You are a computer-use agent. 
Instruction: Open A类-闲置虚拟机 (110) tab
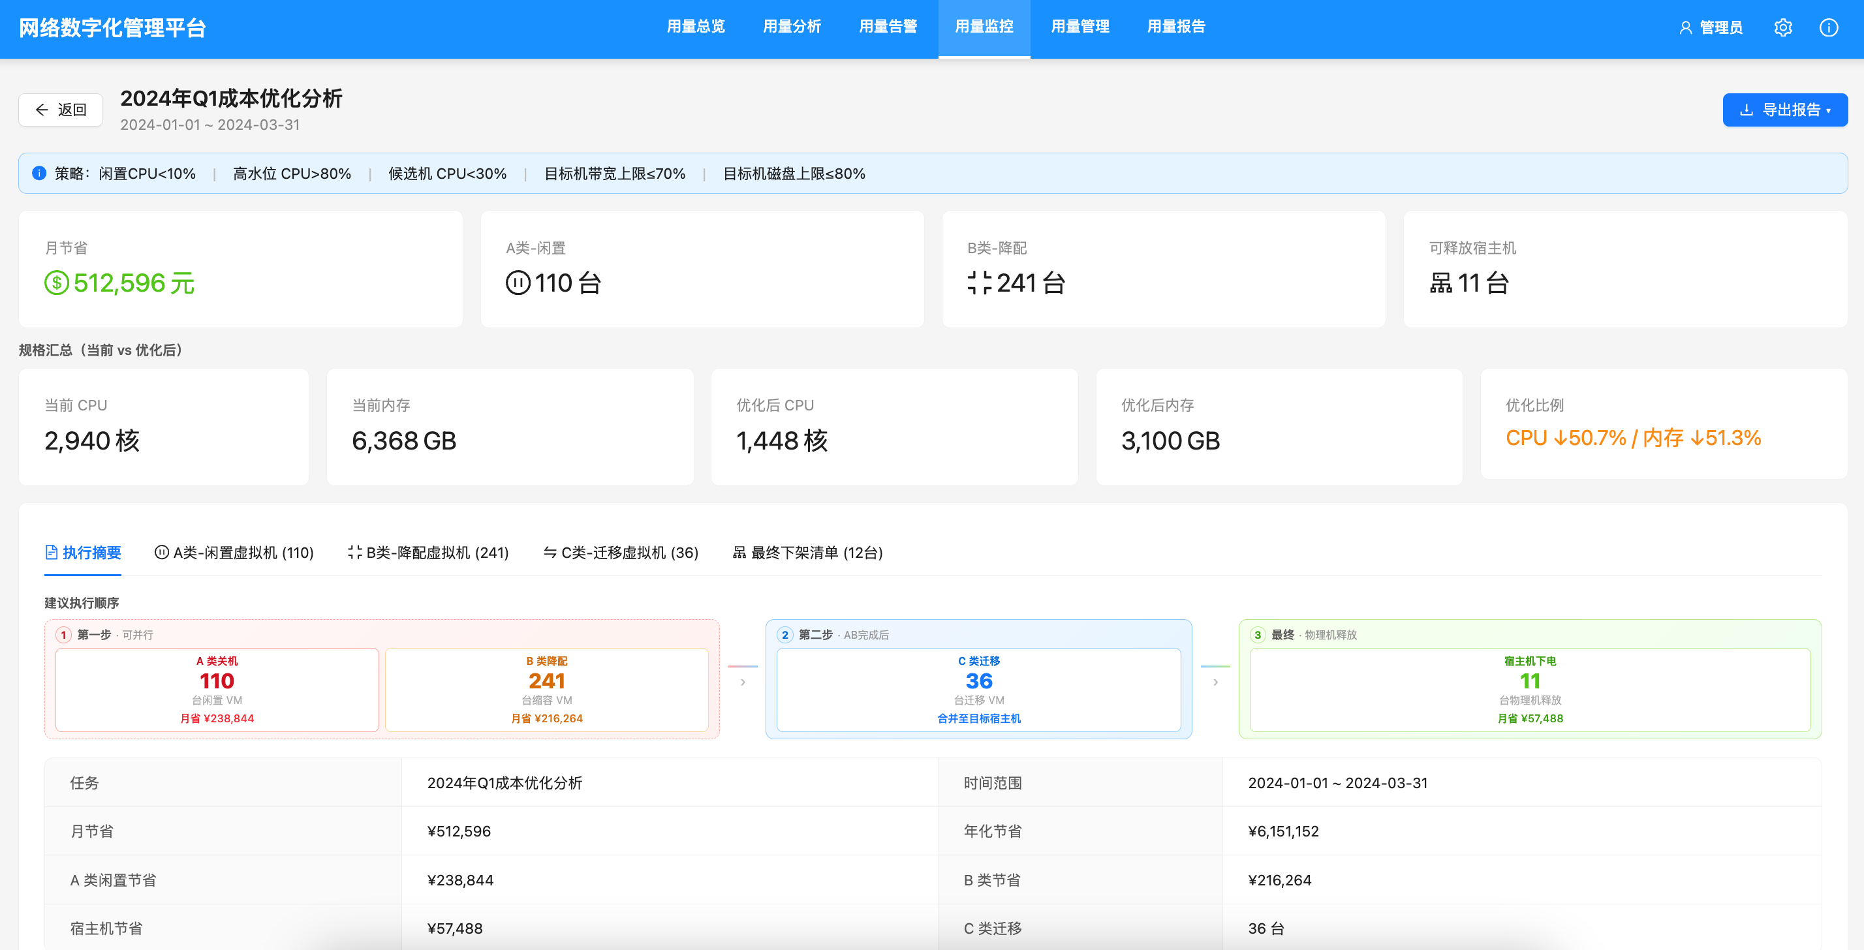pos(234,553)
